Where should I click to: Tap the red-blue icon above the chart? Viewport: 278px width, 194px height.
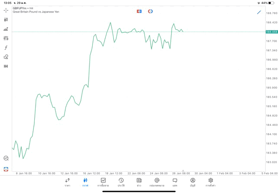139,11
